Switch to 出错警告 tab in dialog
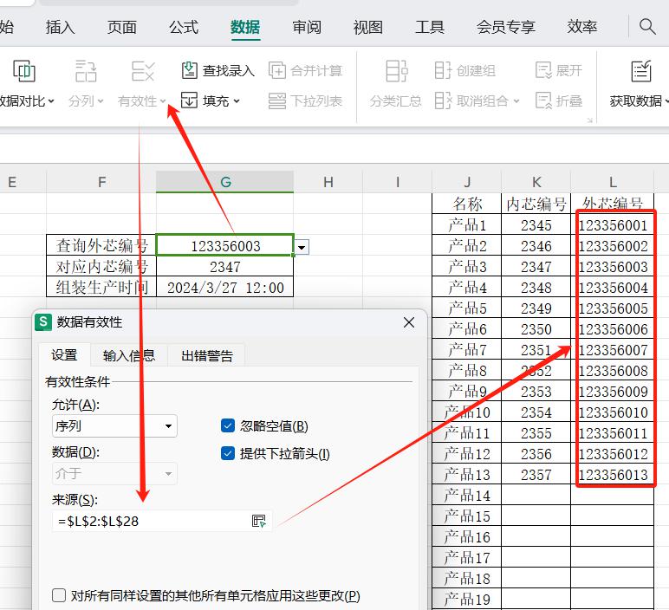The height and width of the screenshot is (610, 669). pyautogui.click(x=207, y=355)
